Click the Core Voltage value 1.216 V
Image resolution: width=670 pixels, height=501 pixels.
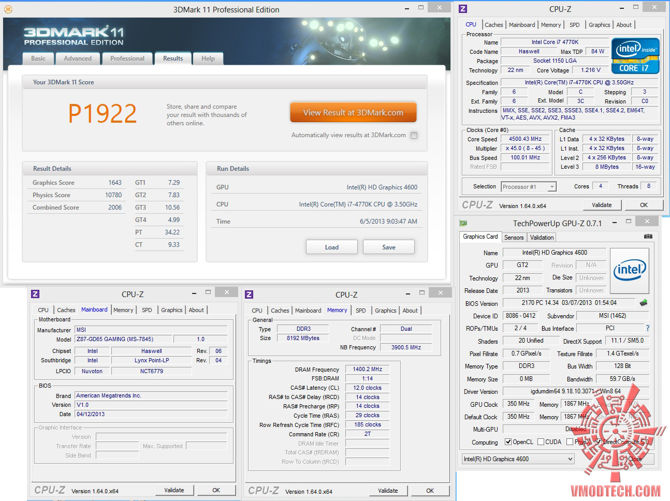coord(590,70)
